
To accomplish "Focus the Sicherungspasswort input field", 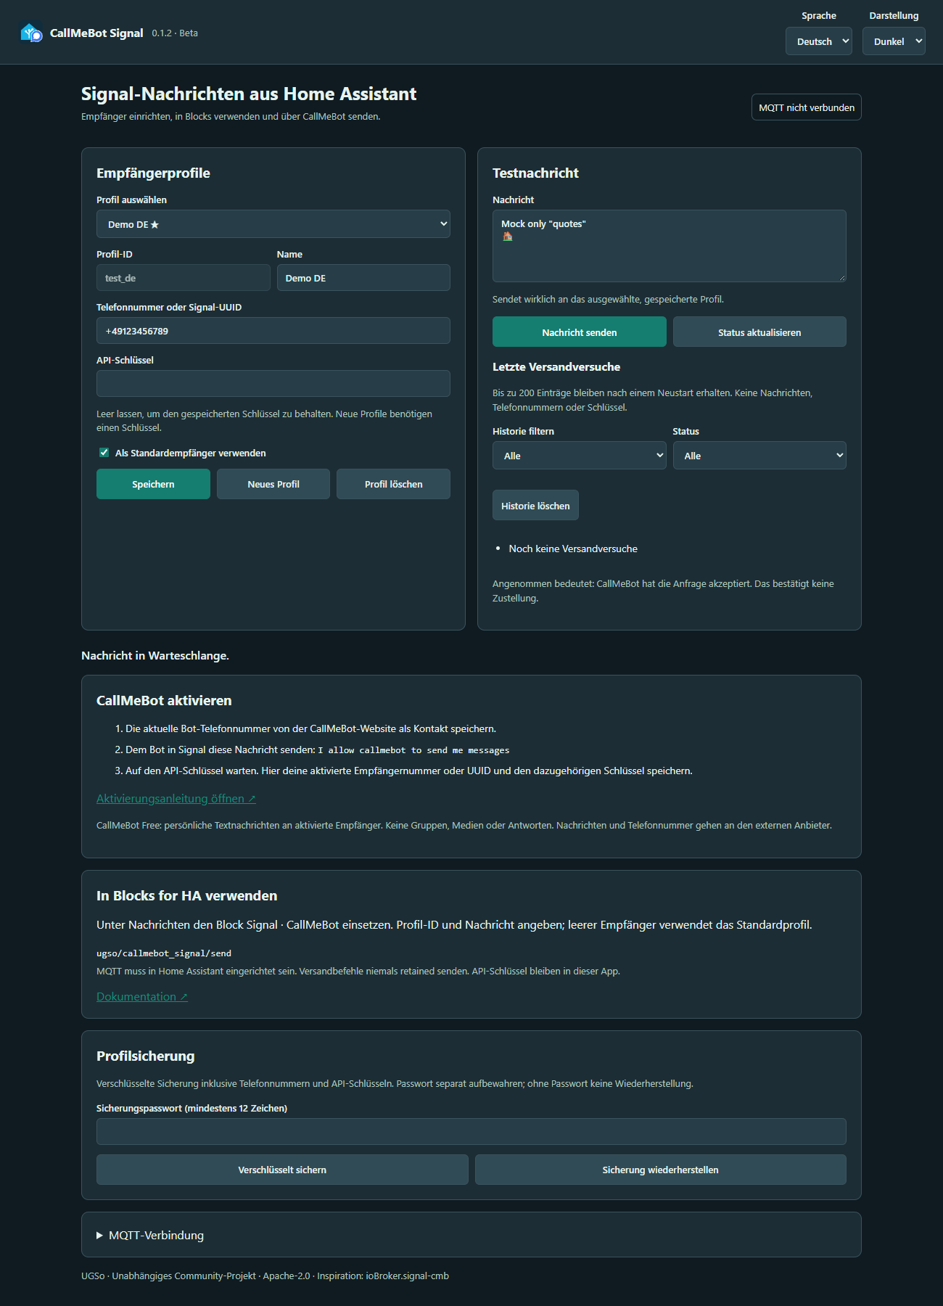I will (x=471, y=1132).
